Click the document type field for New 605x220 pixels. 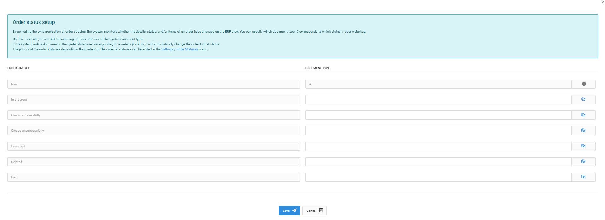(x=438, y=84)
